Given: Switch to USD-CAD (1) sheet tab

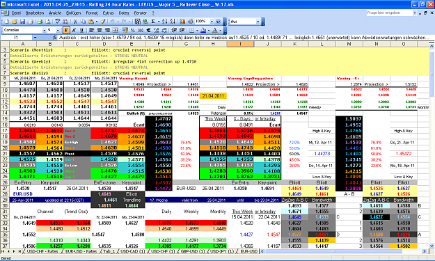Looking at the screenshot, I should 133,251.
